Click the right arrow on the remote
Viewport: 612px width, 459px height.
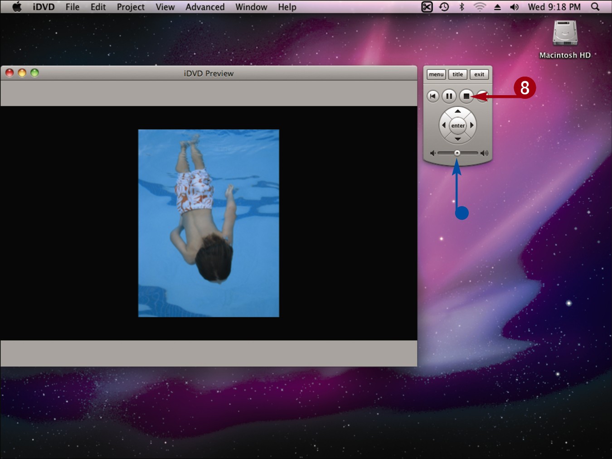472,125
